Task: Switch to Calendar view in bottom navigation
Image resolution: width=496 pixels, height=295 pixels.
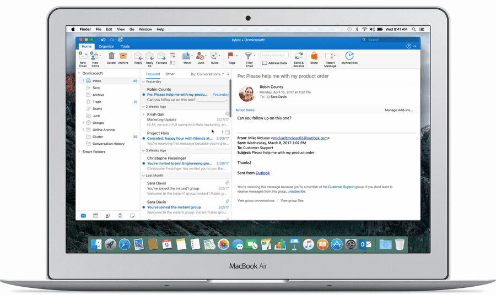Action: 95,216
